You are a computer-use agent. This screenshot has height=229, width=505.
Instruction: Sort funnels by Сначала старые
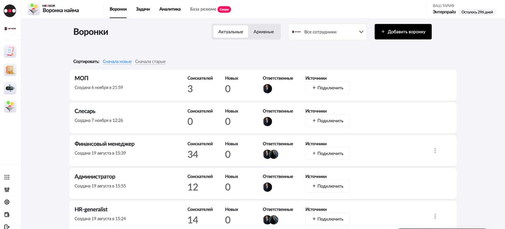(150, 62)
